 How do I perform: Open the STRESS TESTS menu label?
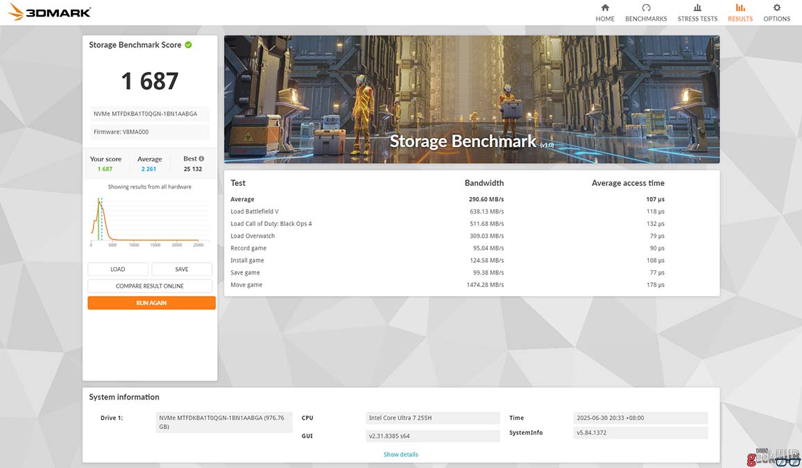tap(697, 19)
